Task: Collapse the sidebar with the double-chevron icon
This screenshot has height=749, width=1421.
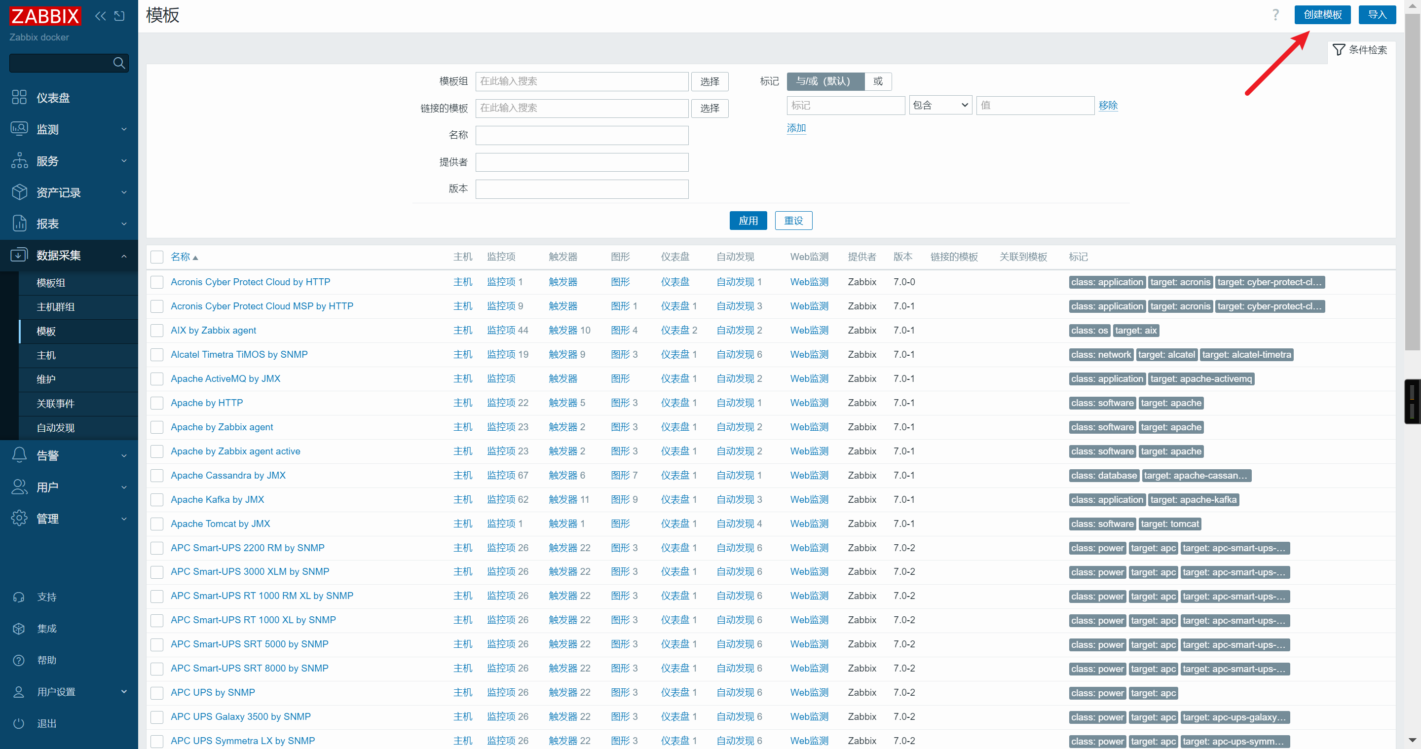Action: [x=100, y=16]
